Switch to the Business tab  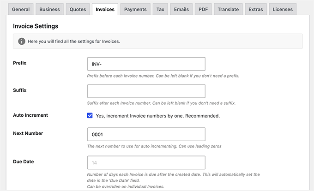pyautogui.click(x=49, y=9)
